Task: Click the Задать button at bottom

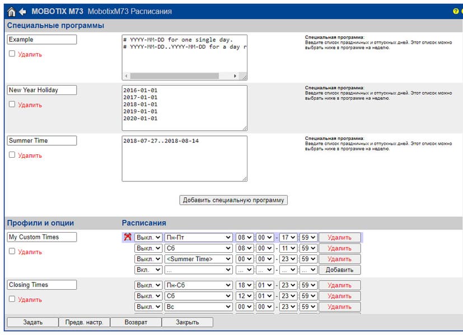Action: pos(33,322)
